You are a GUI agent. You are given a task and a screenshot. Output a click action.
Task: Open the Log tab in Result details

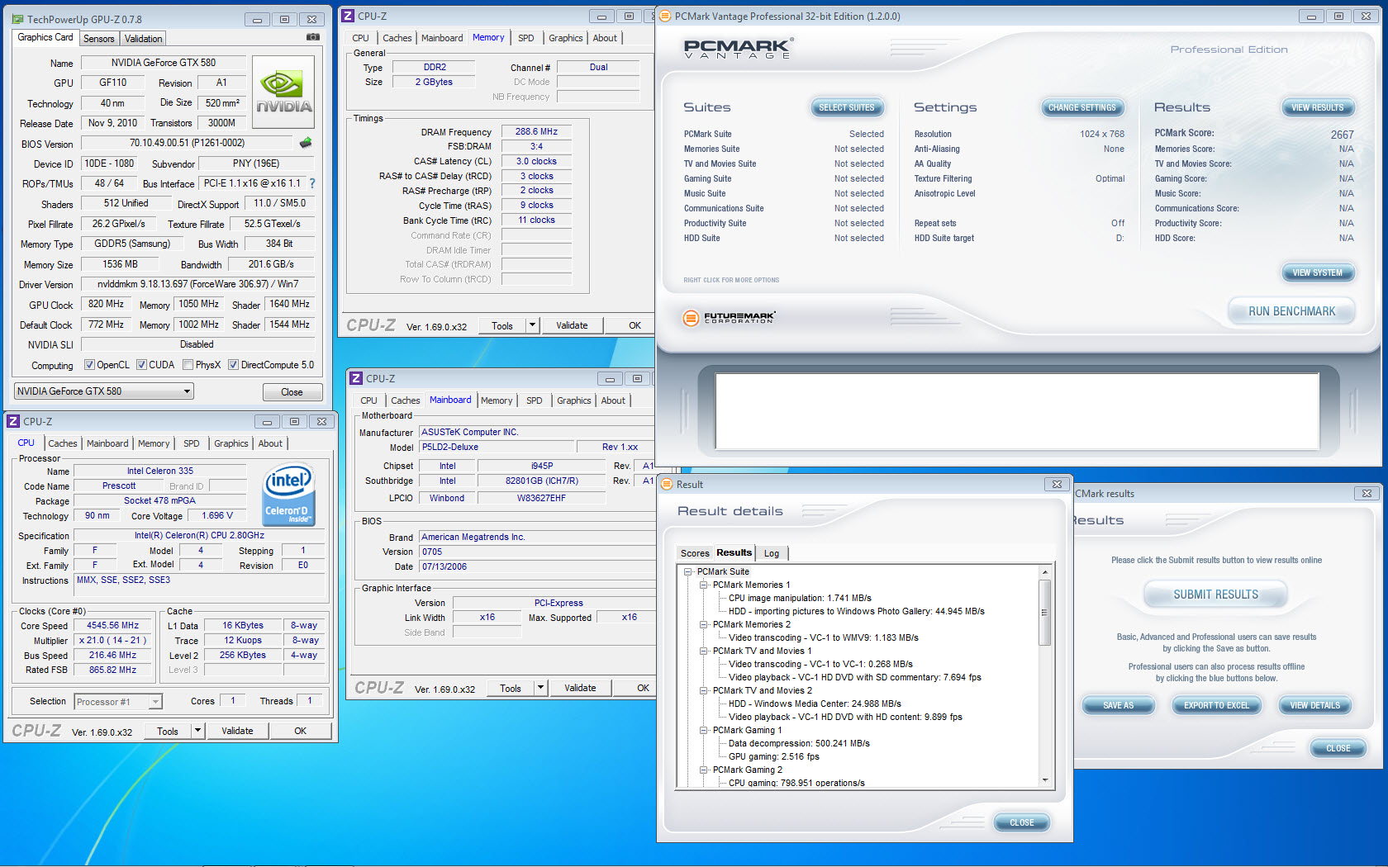pos(772,553)
